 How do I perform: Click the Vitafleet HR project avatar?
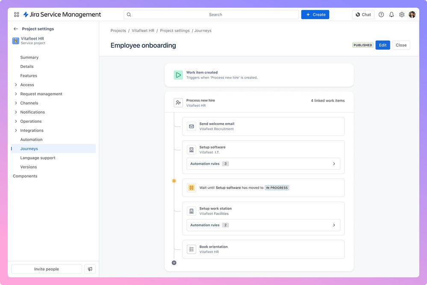click(x=16, y=41)
